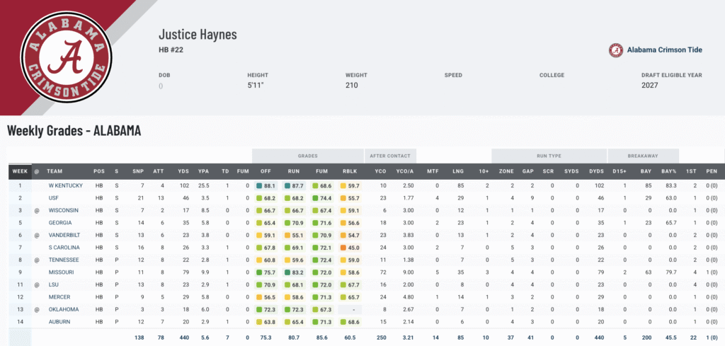
Task: Open the S CAROLINA game link
Action: (x=64, y=248)
